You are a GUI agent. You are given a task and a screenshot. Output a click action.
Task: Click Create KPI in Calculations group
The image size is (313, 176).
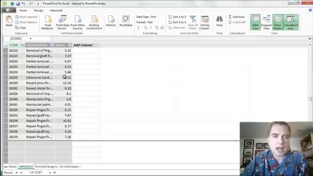point(237,22)
